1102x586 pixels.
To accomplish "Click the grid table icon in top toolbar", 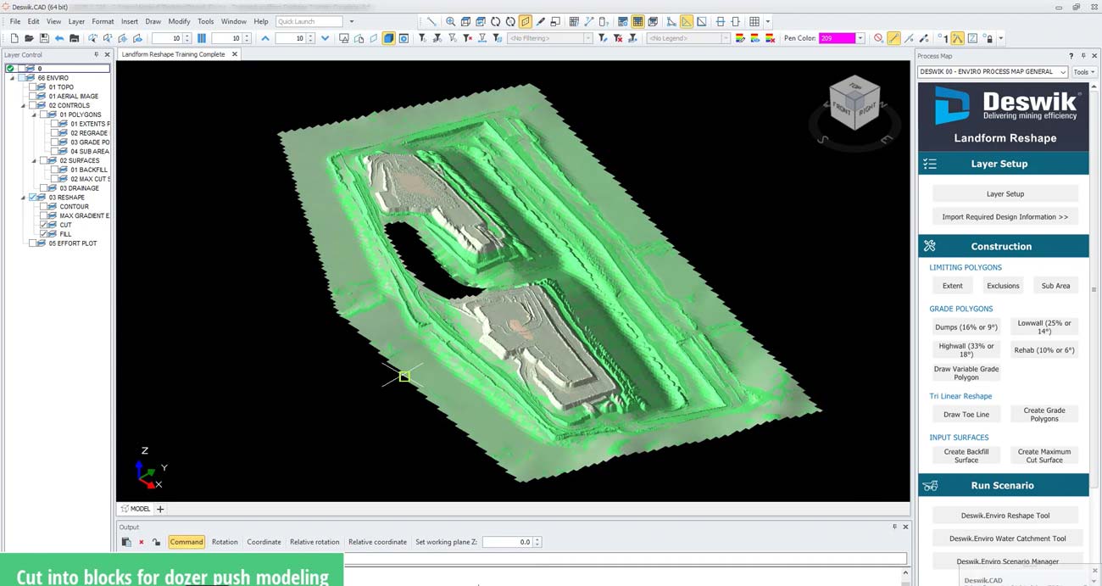I will (x=754, y=21).
